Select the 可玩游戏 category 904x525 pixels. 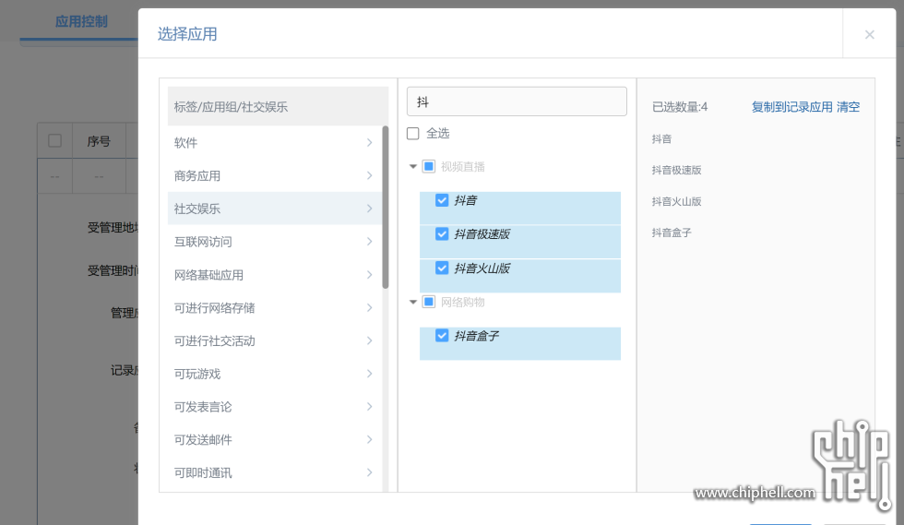click(275, 374)
